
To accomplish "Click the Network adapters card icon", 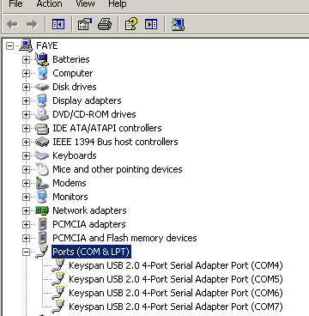I will click(42, 210).
